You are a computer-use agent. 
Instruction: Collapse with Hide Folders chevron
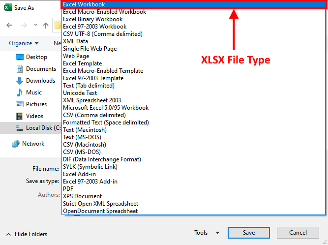(8, 234)
